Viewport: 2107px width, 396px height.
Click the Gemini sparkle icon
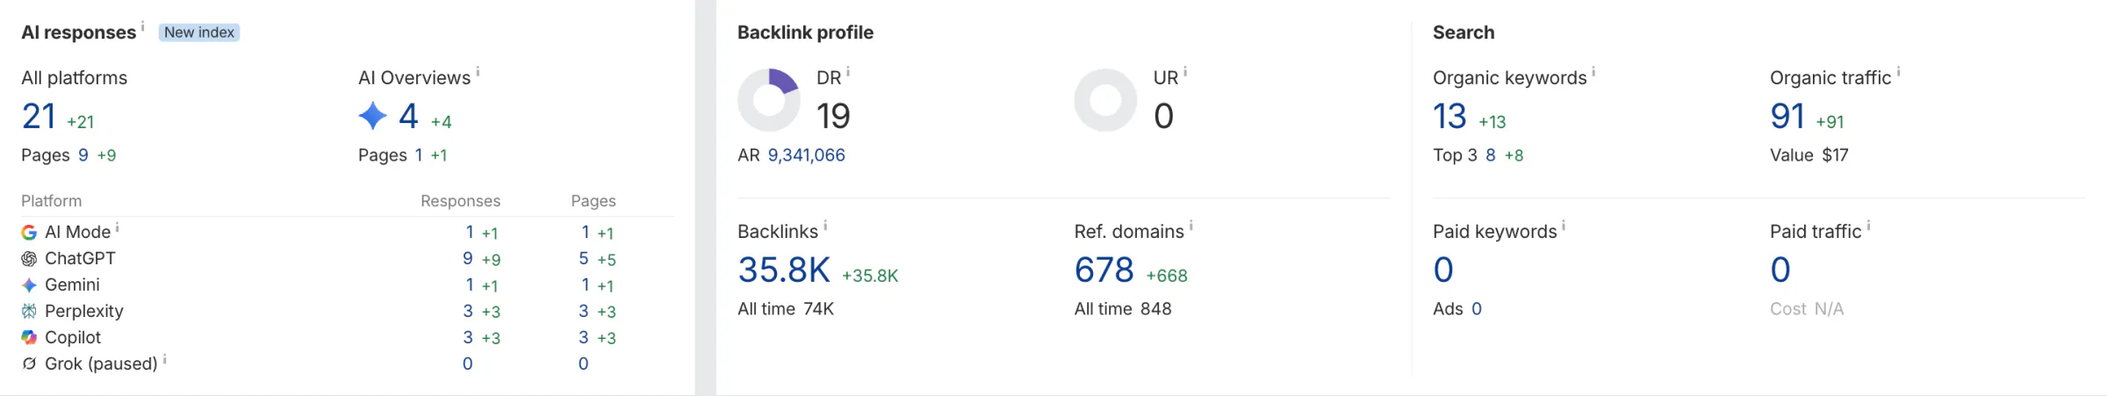[29, 285]
